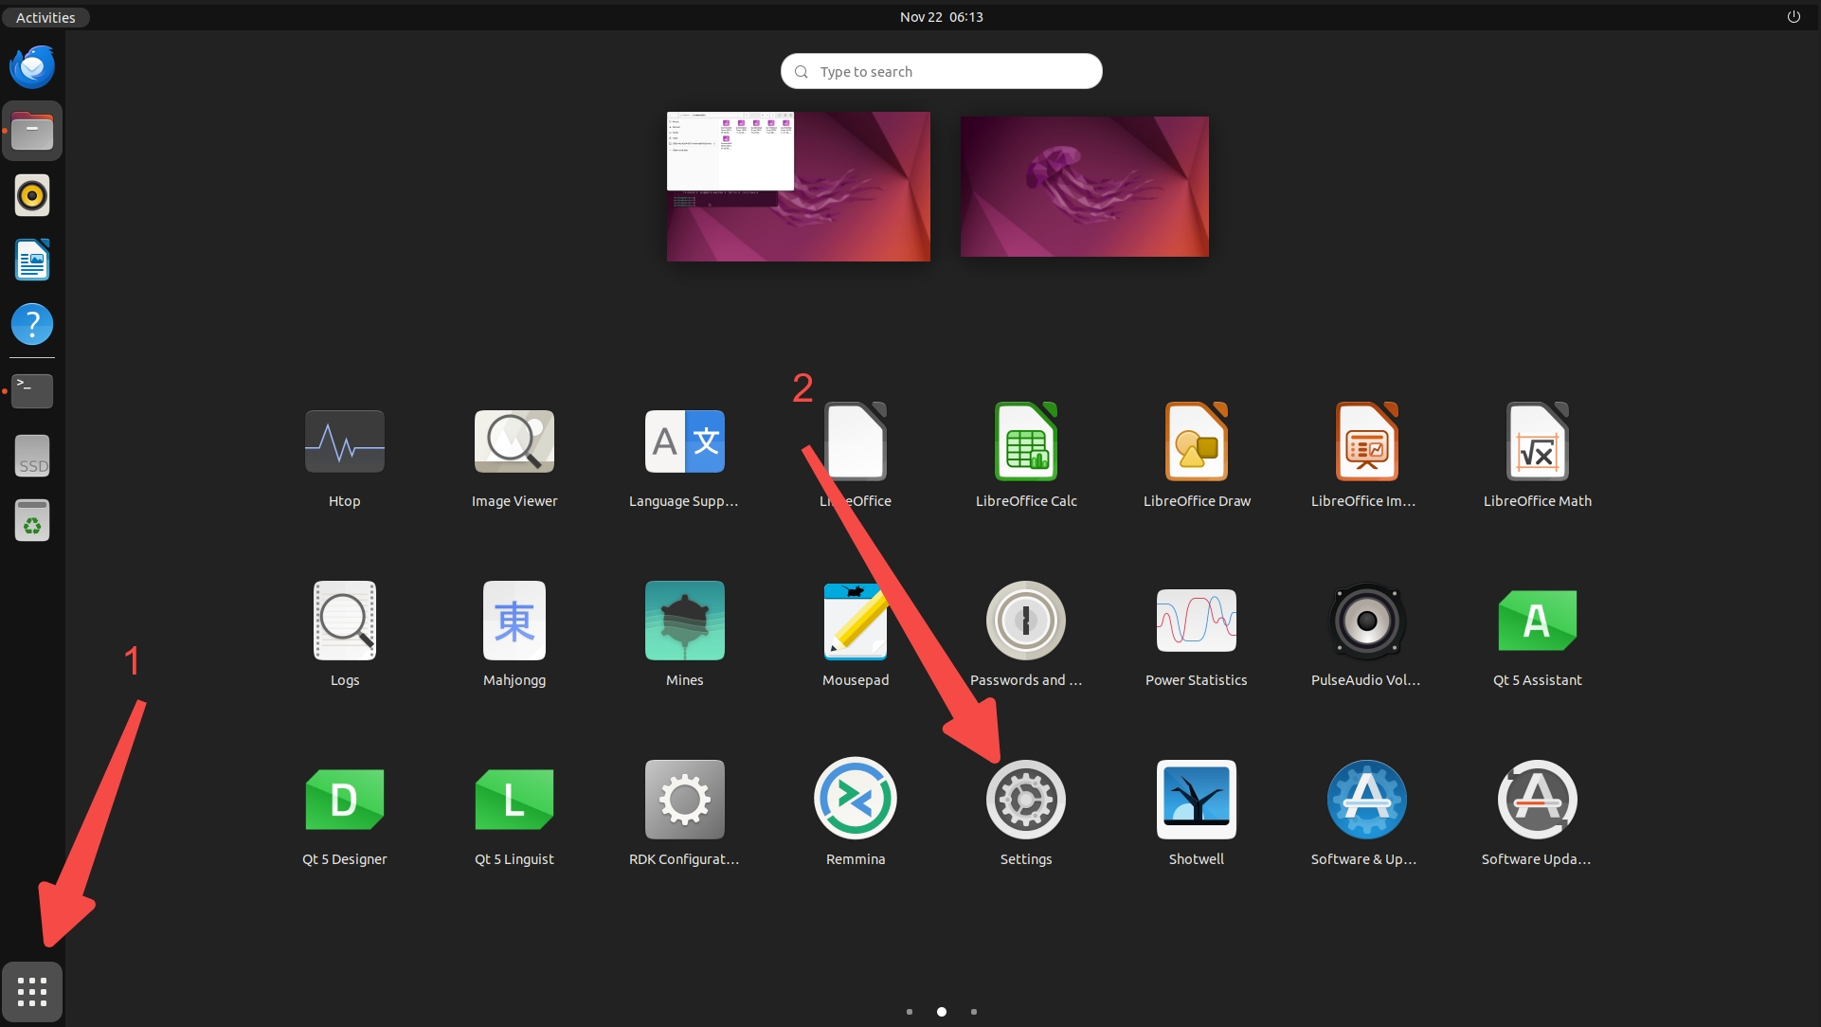Open Language Support
The width and height of the screenshot is (1821, 1027).
coord(684,441)
